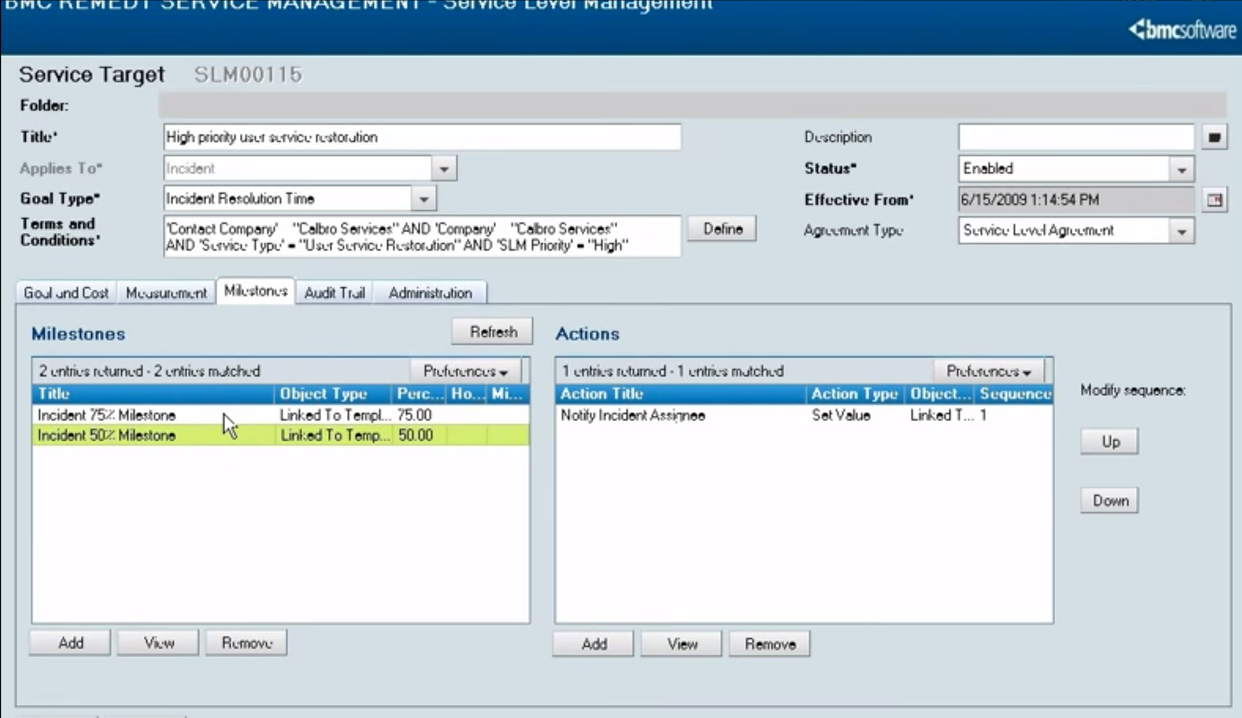
Task: Open the Agreement Type dropdown
Action: coord(1182,231)
